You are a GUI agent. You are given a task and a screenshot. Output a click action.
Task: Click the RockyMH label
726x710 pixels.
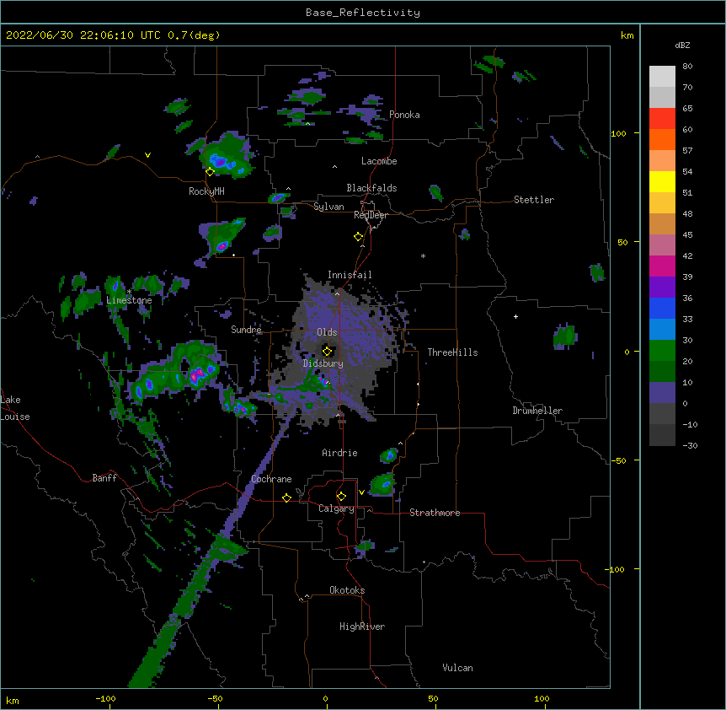point(206,191)
